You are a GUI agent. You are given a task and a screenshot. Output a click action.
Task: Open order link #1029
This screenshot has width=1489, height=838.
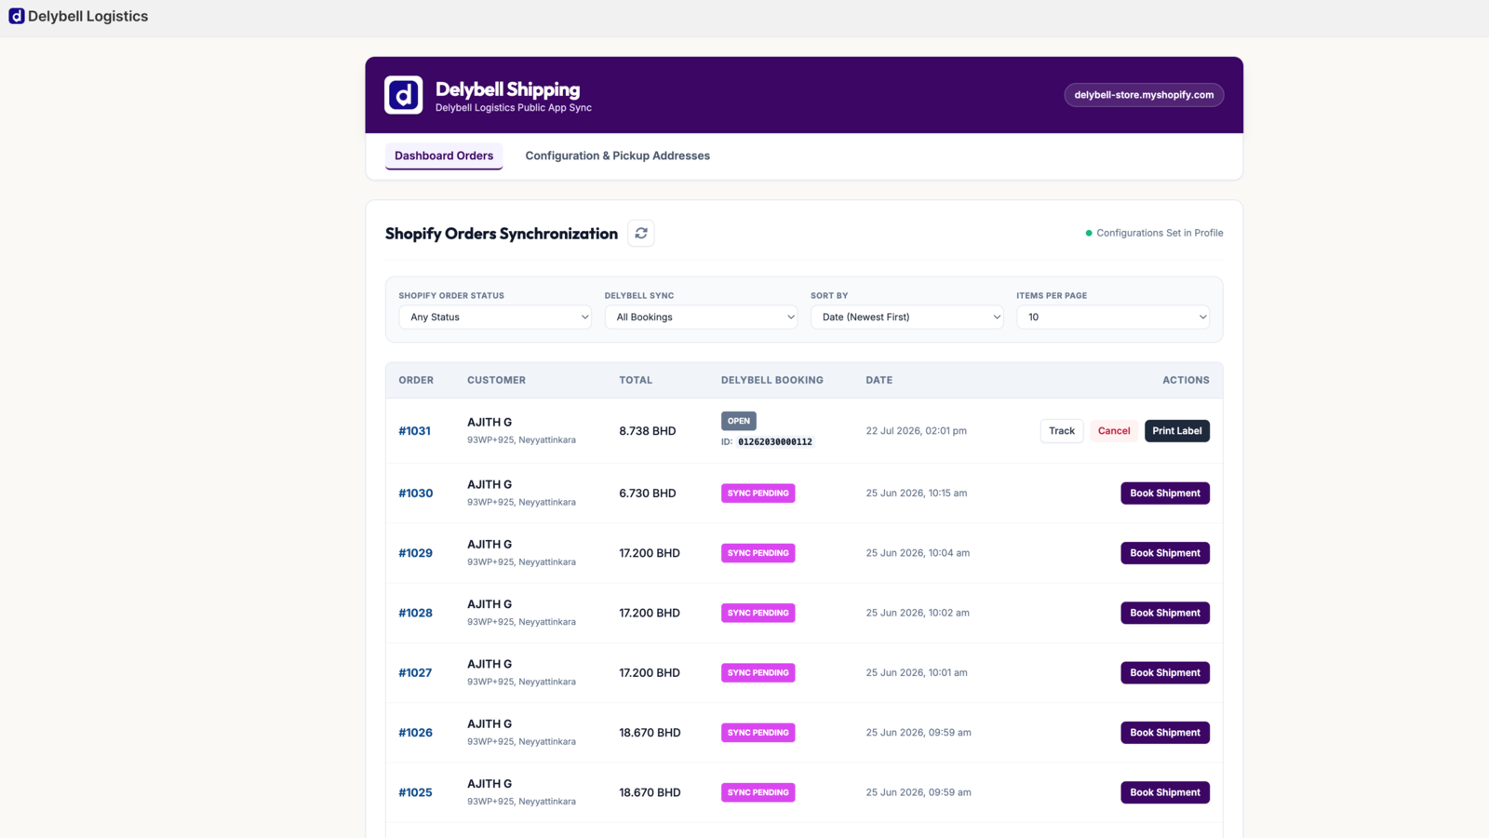(x=415, y=553)
